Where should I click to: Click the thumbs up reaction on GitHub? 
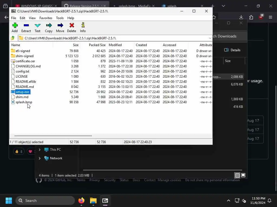pos(19,151)
